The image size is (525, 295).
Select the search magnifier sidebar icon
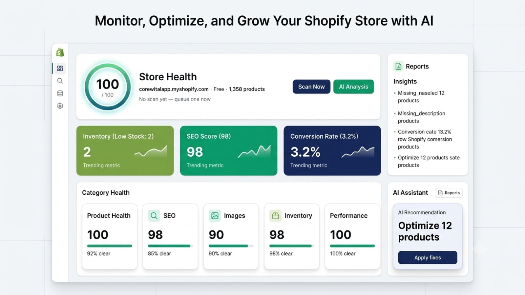point(60,81)
